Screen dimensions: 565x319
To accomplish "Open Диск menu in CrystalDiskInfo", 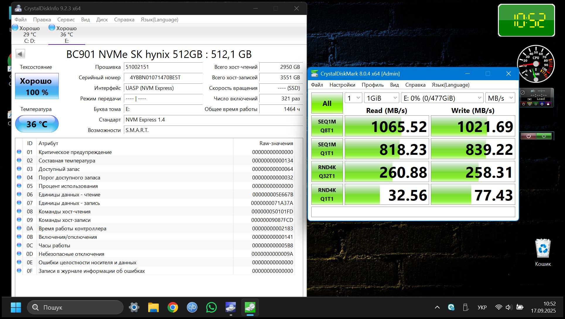I will (x=102, y=20).
